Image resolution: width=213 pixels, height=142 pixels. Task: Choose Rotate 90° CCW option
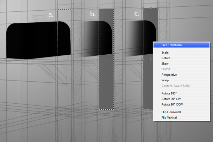[181, 104]
